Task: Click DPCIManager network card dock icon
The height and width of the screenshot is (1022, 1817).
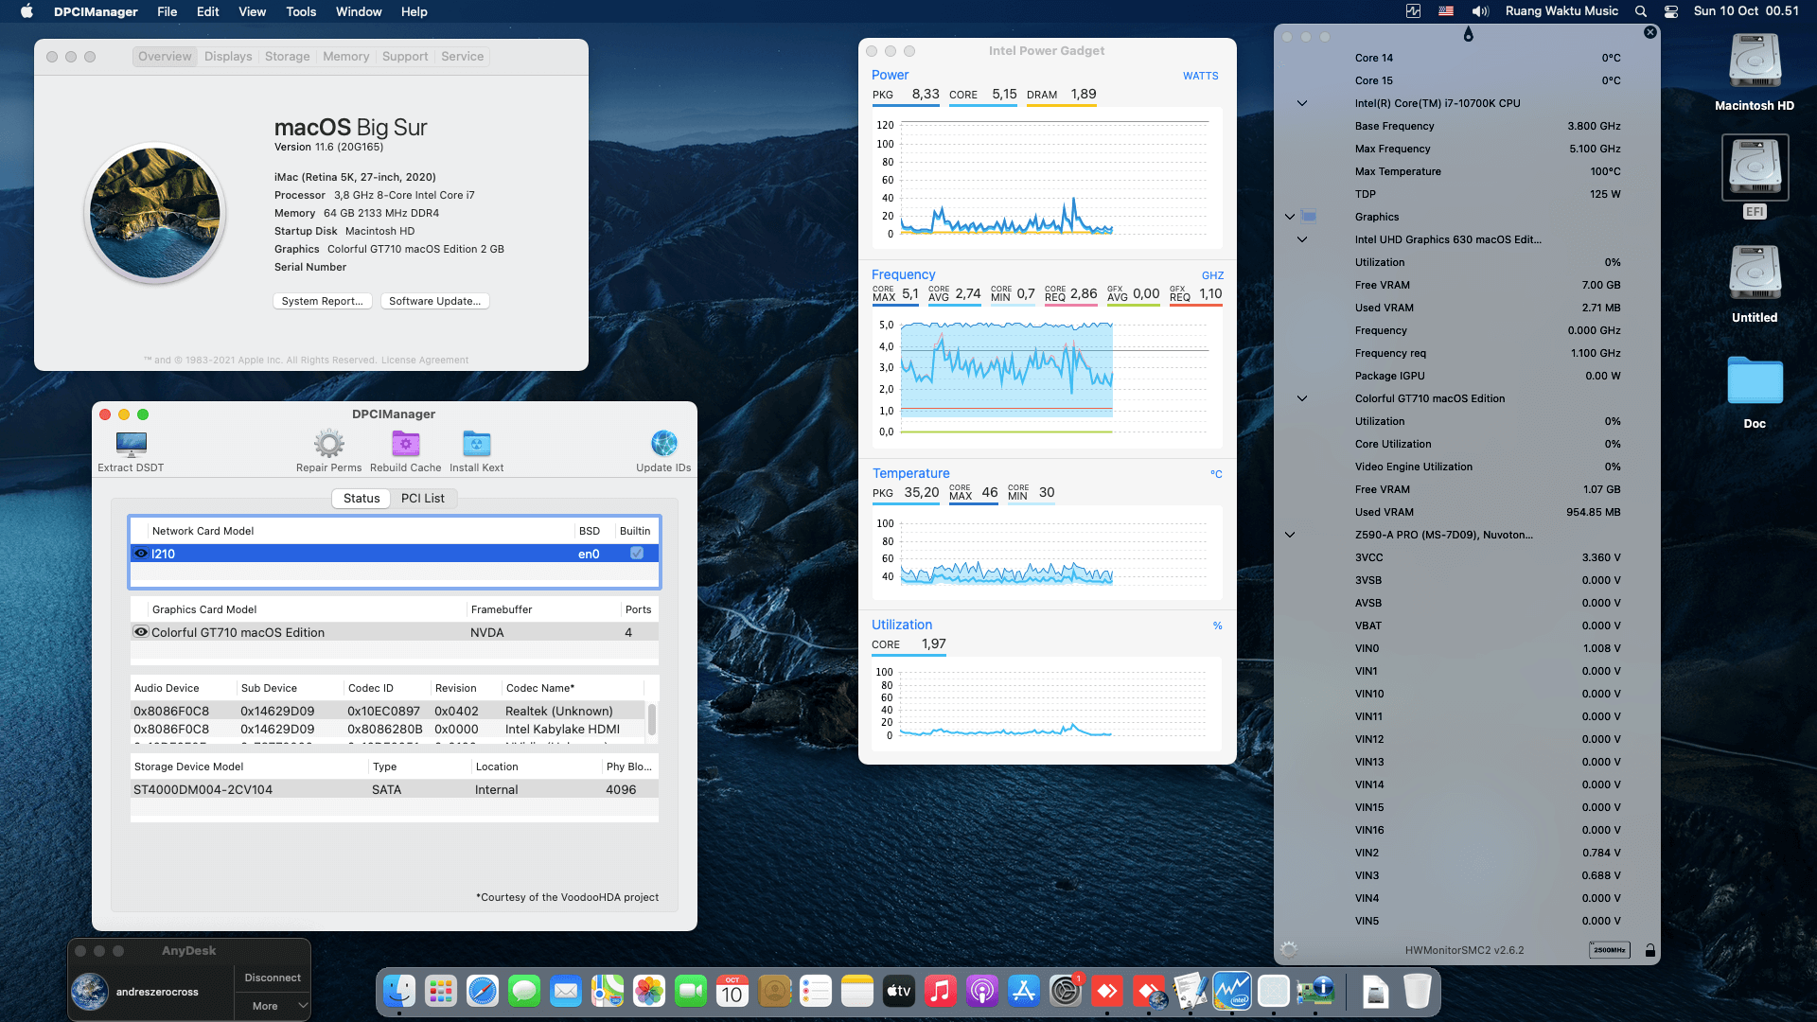Action: coord(1314,992)
